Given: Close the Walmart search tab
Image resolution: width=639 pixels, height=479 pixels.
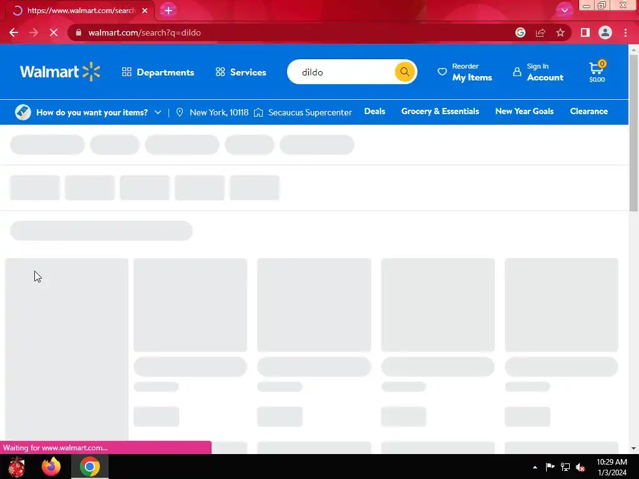Looking at the screenshot, I should click(x=145, y=11).
